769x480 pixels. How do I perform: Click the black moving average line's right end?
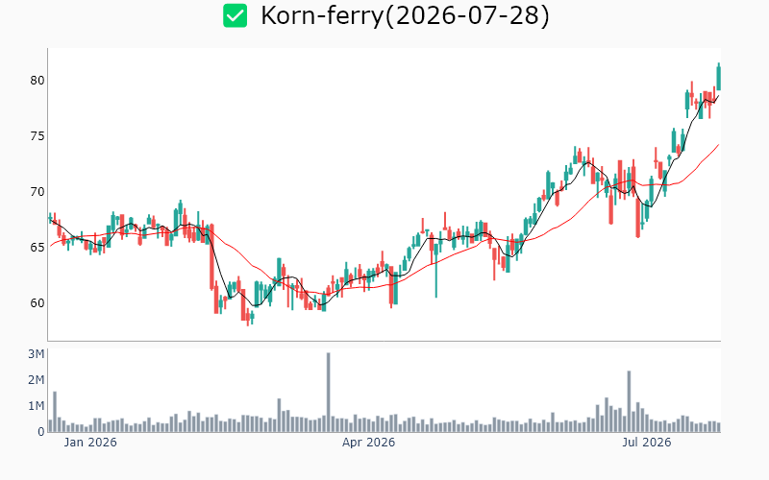point(718,96)
